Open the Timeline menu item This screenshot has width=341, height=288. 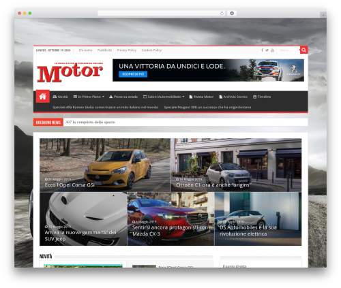(x=262, y=97)
